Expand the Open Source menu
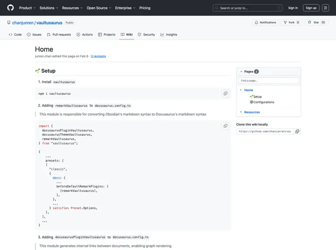The height and width of the screenshot is (250, 336). click(x=99, y=8)
